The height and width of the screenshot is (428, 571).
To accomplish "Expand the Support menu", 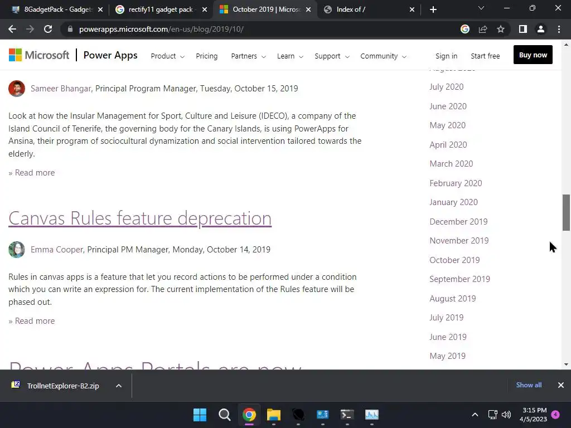I will click(x=332, y=56).
